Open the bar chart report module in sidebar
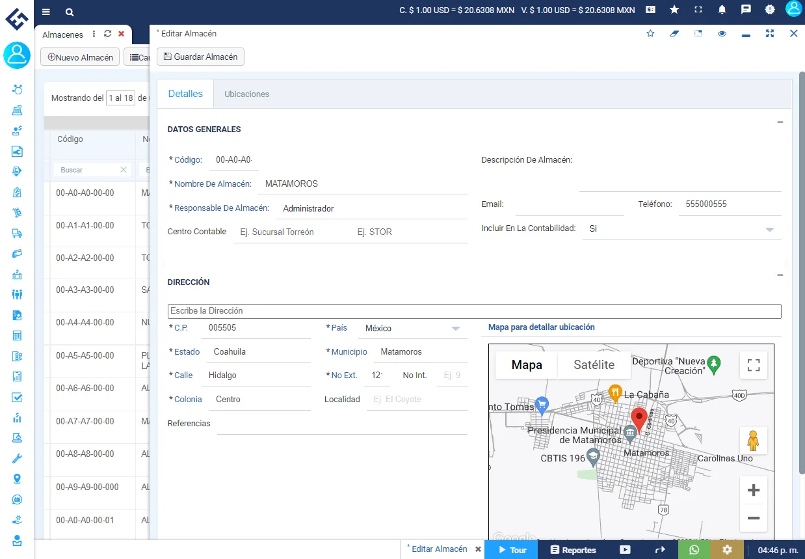 (17, 376)
